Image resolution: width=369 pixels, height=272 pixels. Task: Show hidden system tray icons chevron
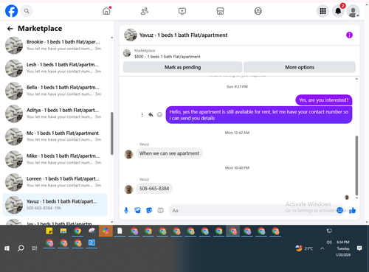[323, 248]
